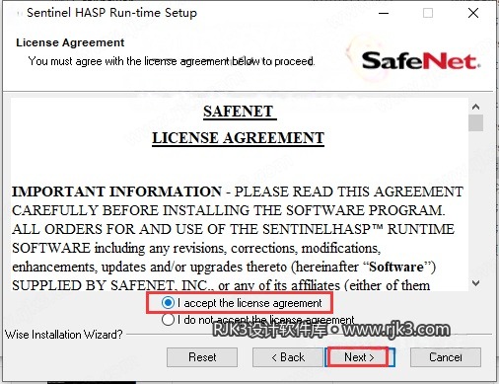Click 'Wise Installation Wizard?' label

click(64, 335)
